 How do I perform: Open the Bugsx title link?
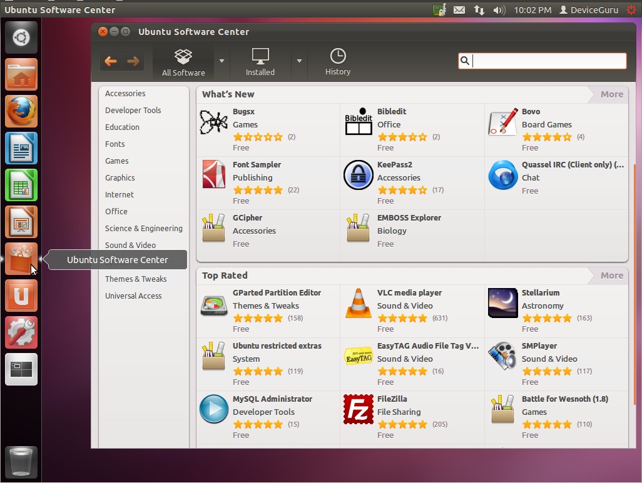(x=243, y=112)
